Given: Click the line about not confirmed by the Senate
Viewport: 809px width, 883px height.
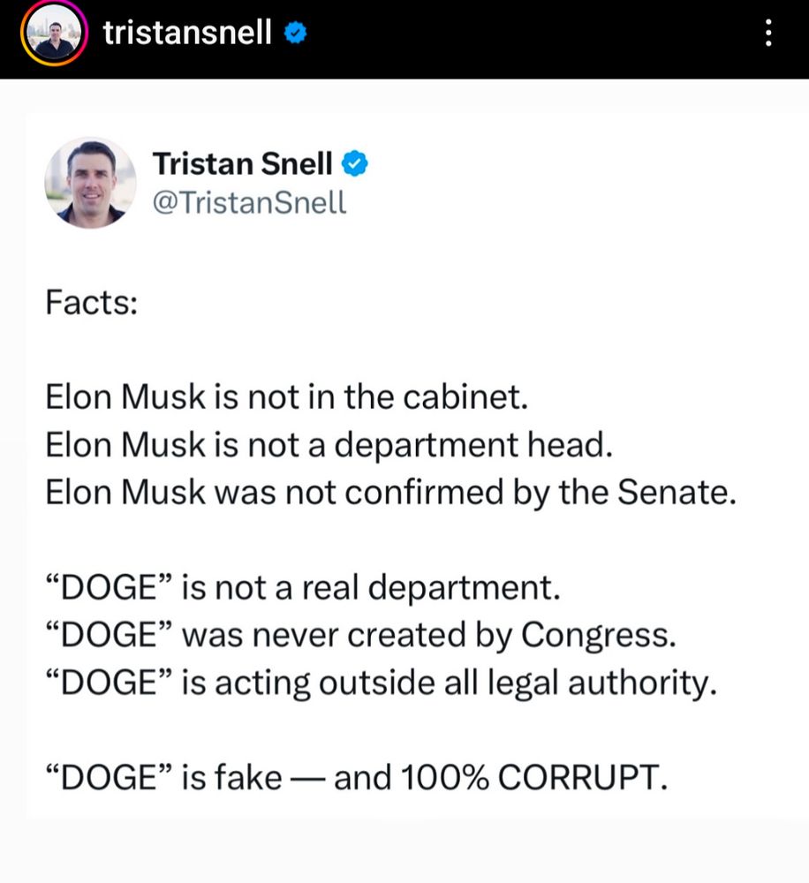Looking at the screenshot, I should (x=391, y=492).
